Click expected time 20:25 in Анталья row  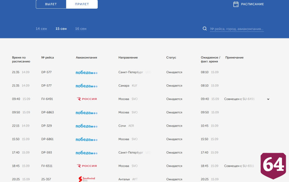point(205,179)
